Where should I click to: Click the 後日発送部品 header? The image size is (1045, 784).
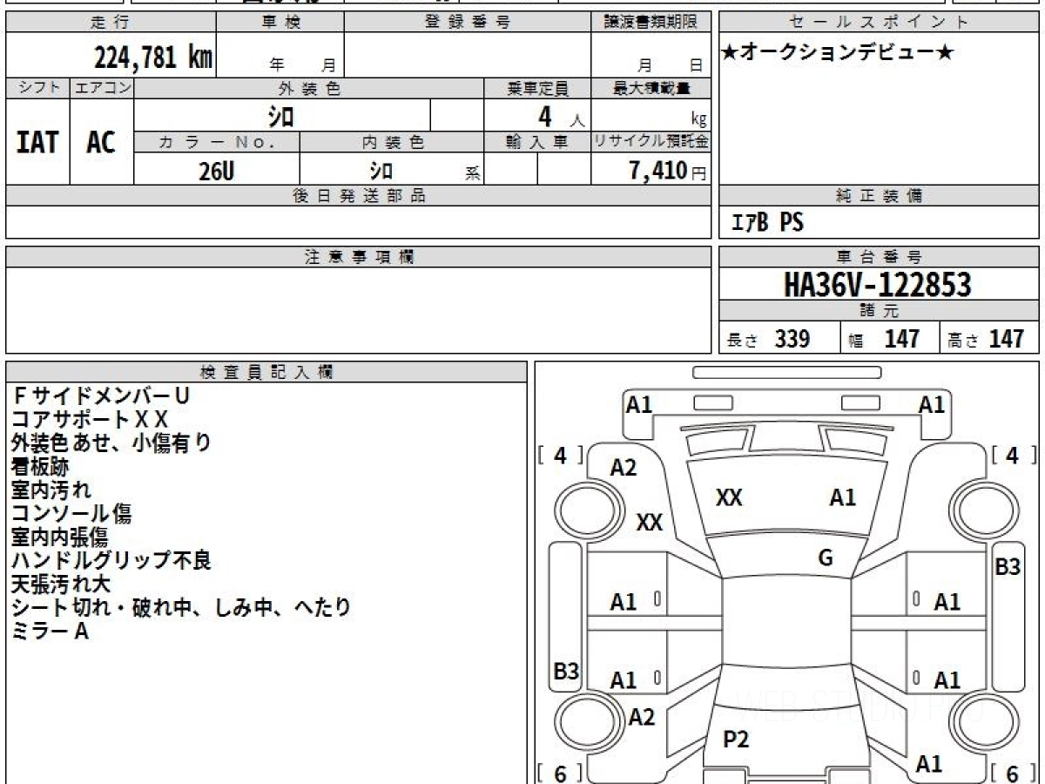click(358, 196)
